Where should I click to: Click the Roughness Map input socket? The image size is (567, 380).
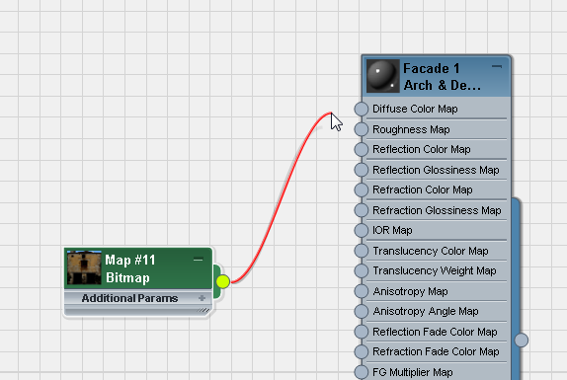[361, 129]
